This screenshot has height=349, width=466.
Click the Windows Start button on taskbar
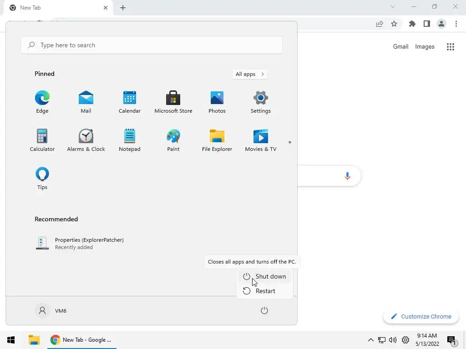[11, 340]
